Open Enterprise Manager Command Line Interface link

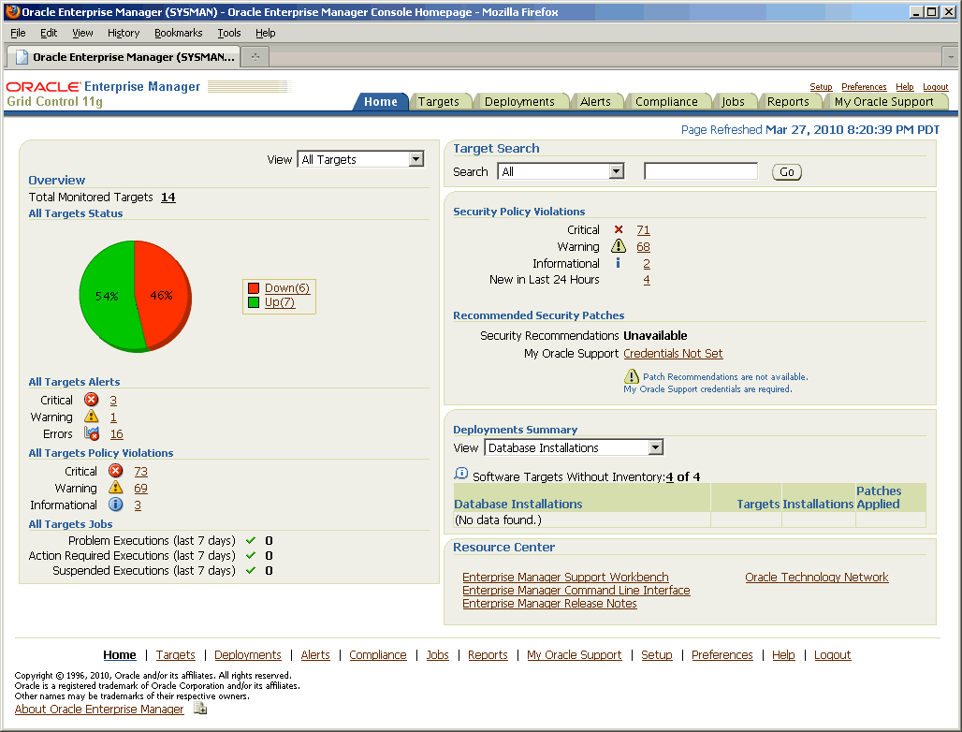pos(576,591)
